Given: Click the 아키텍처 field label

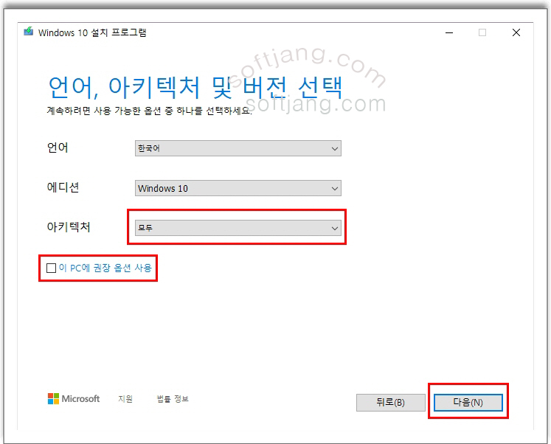Looking at the screenshot, I should point(68,227).
